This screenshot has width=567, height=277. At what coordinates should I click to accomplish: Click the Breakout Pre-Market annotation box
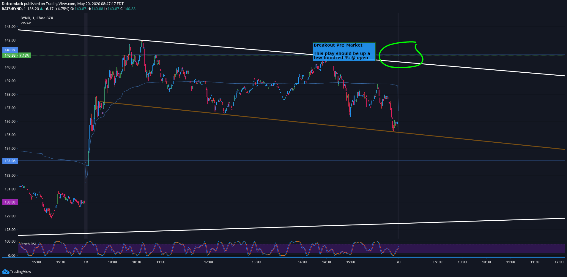click(344, 52)
